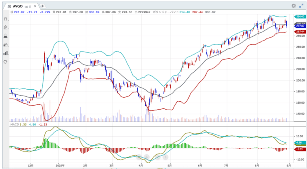Click the 297.07 current price tag
Screen dimensions: 307x169
(300, 26)
